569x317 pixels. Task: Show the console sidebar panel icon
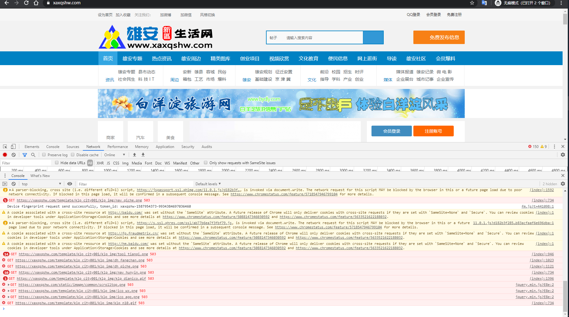click(x=5, y=184)
